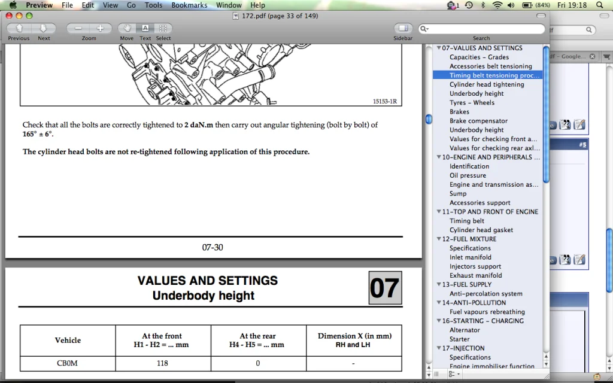613x383 pixels.
Task: Open the Edit menu
Action: (87, 5)
